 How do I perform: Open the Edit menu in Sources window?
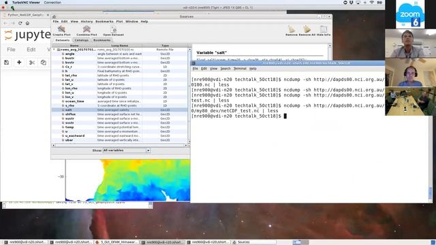(64, 21)
